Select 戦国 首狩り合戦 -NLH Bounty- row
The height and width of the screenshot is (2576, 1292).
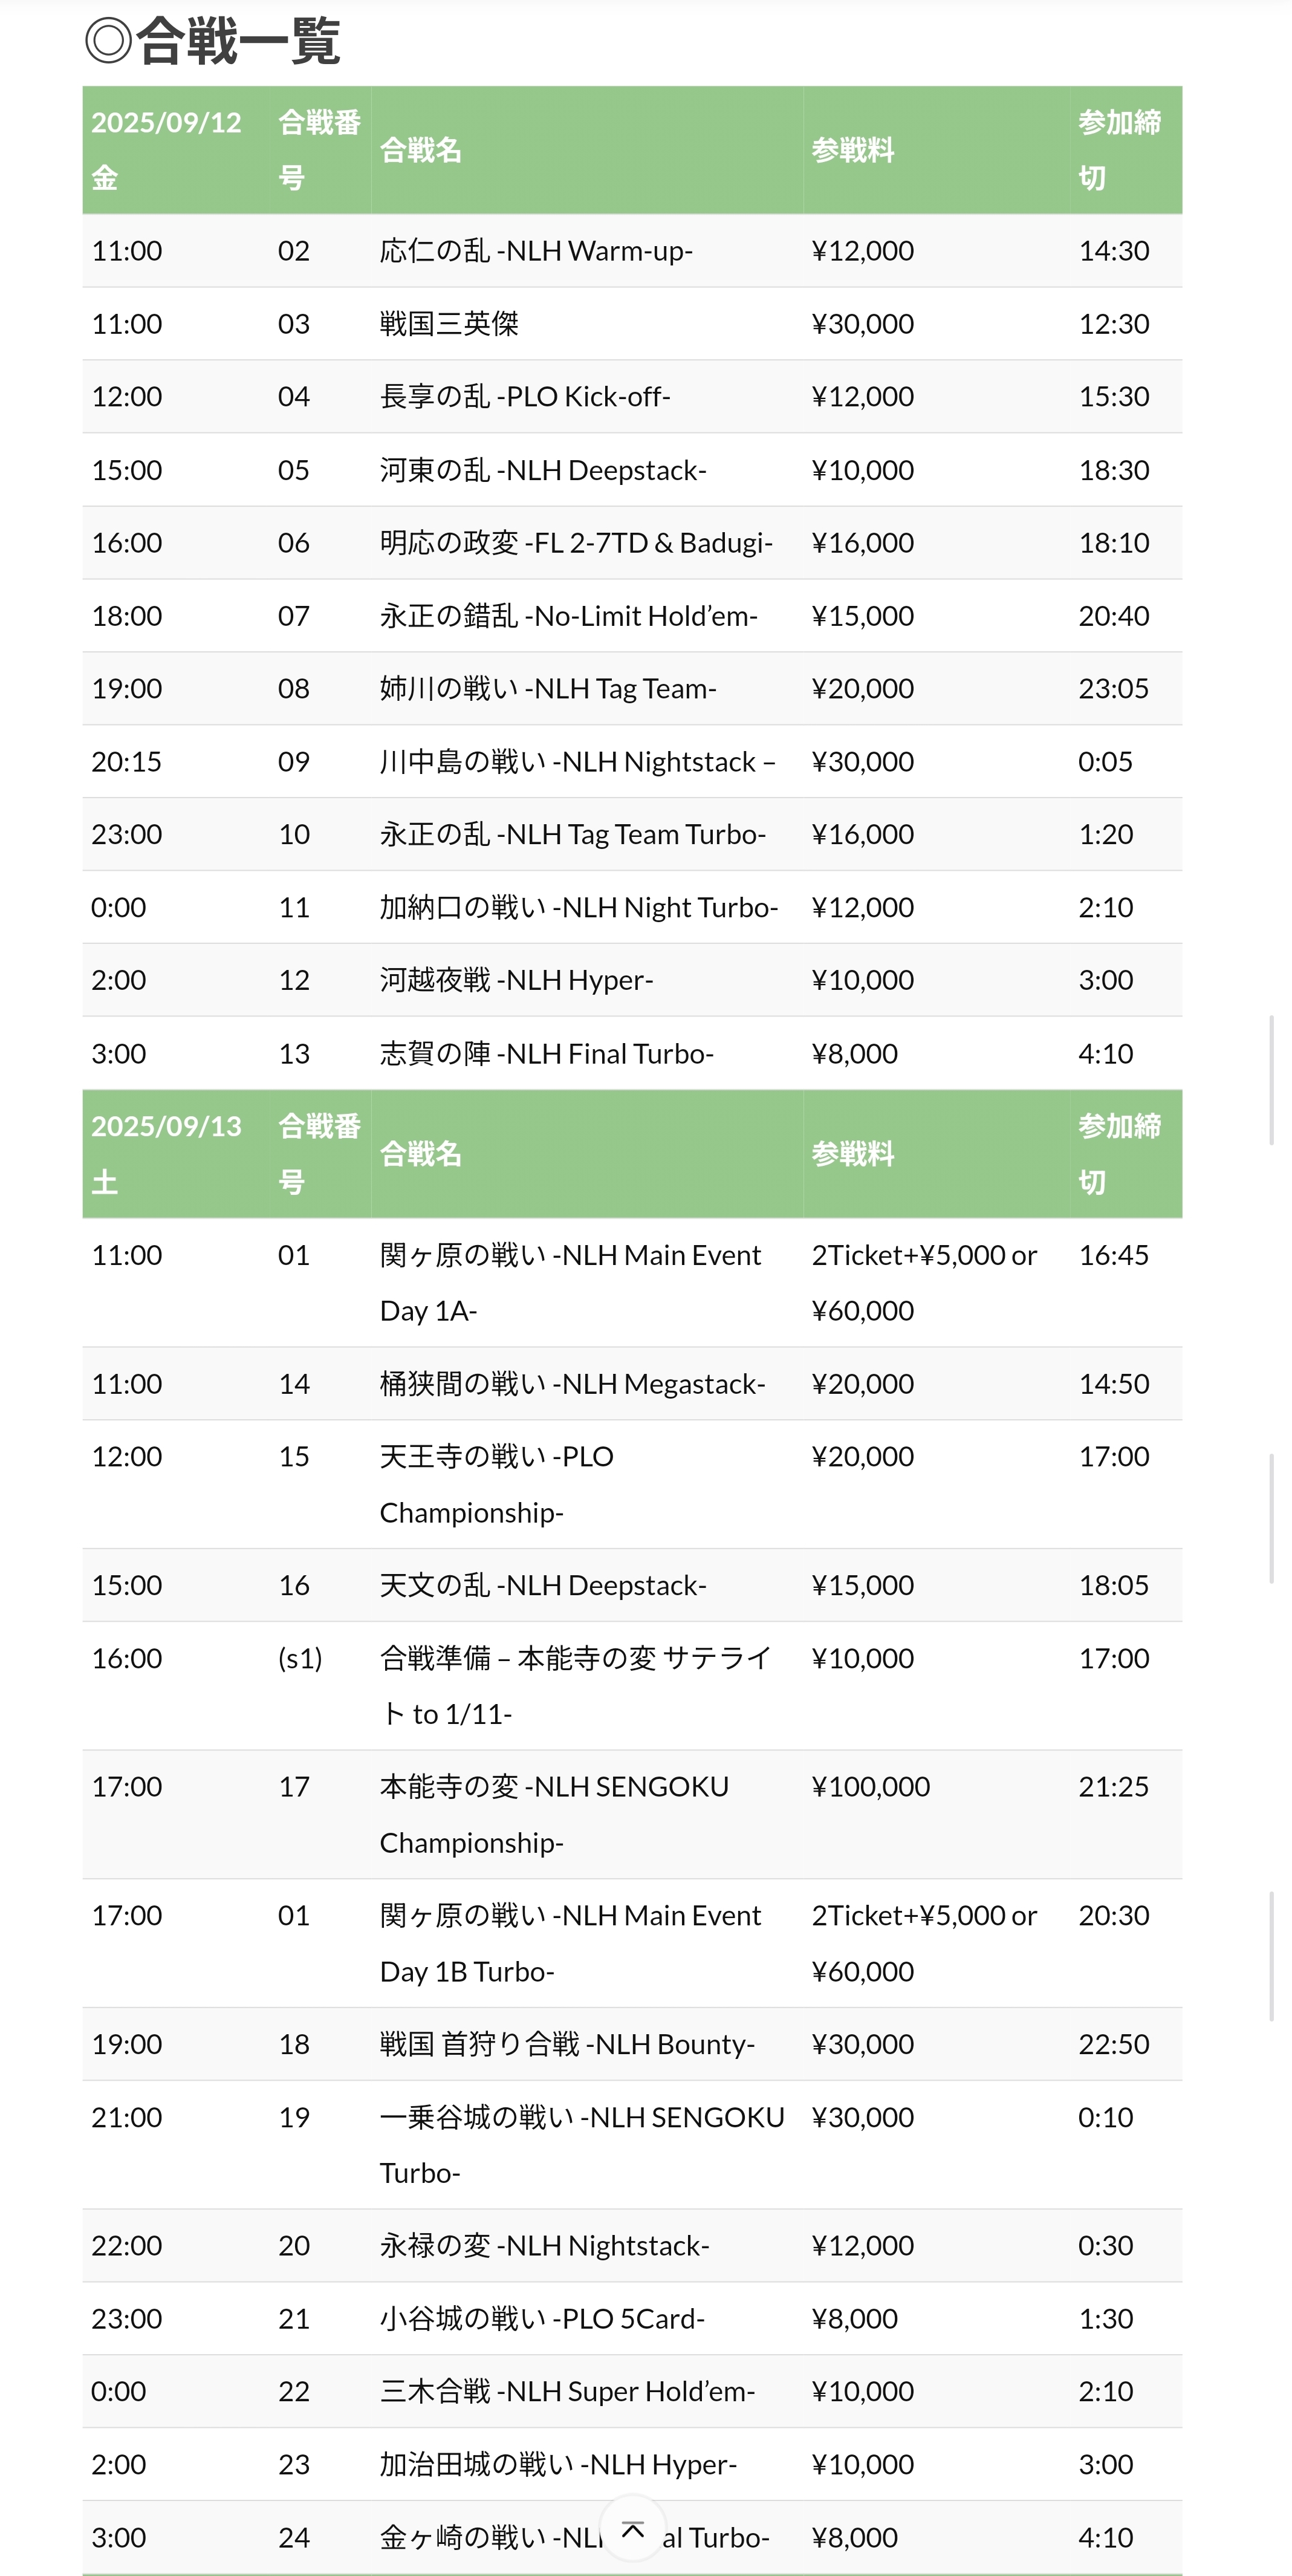(632, 2044)
